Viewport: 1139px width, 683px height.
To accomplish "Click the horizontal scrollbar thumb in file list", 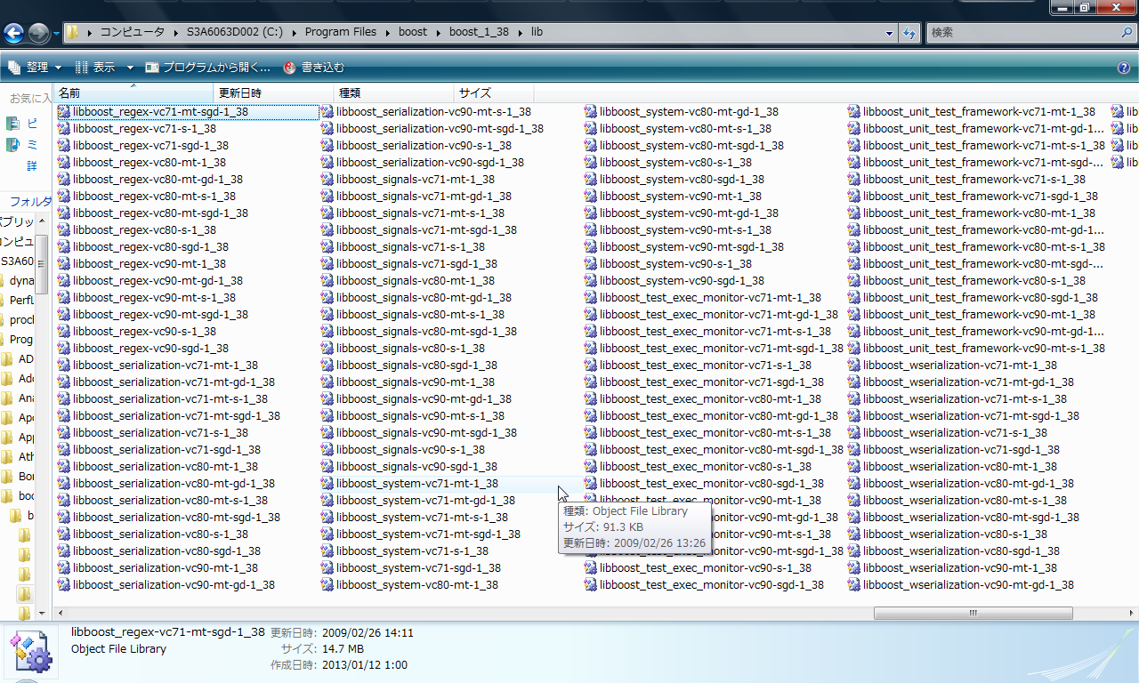I will (x=973, y=613).
